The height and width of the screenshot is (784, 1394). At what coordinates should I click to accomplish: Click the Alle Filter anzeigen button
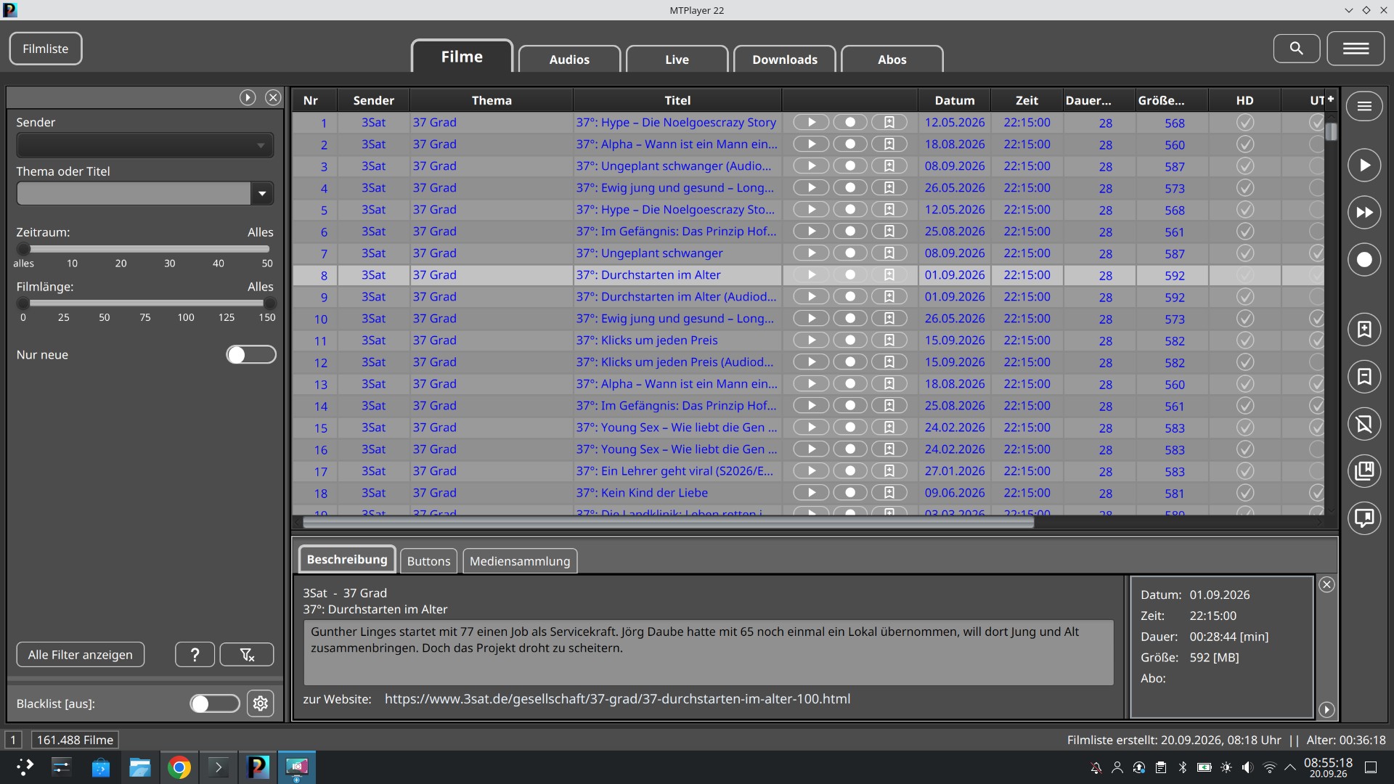(81, 655)
